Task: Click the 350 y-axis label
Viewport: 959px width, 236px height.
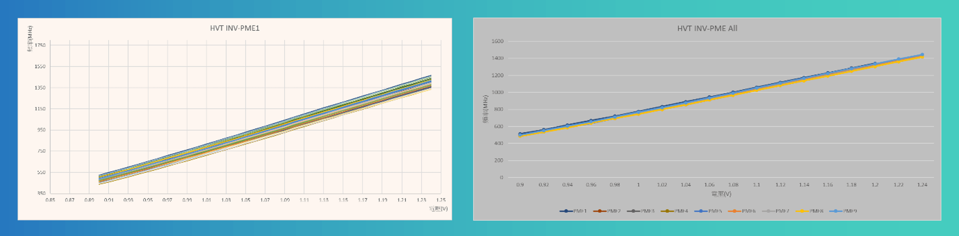Action: tap(41, 193)
